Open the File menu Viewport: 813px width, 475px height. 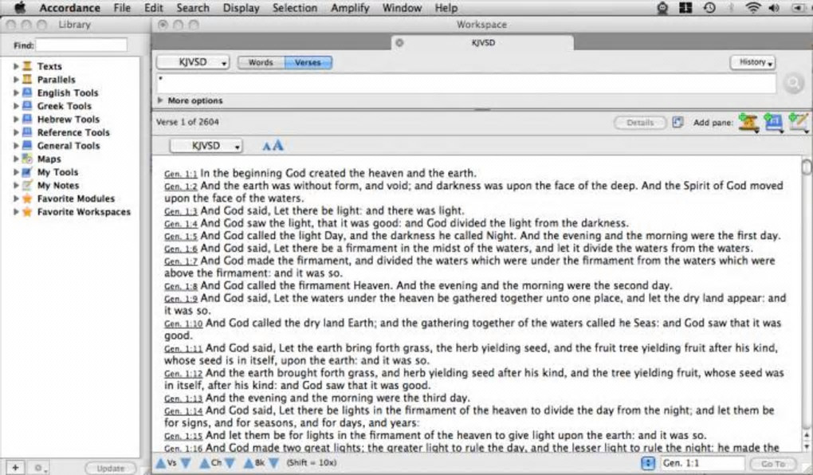tap(123, 8)
